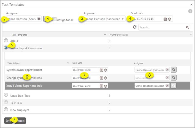Screen dimensions: 195x128
Task: Click the Cancel button
Action: click(x=20, y=121)
